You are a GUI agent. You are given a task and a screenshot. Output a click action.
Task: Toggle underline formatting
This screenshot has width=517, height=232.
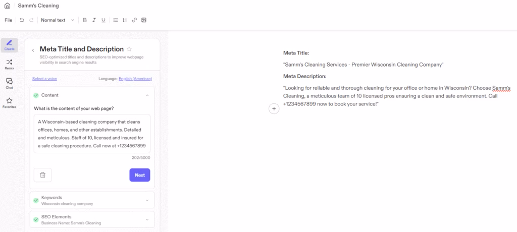pos(104,20)
